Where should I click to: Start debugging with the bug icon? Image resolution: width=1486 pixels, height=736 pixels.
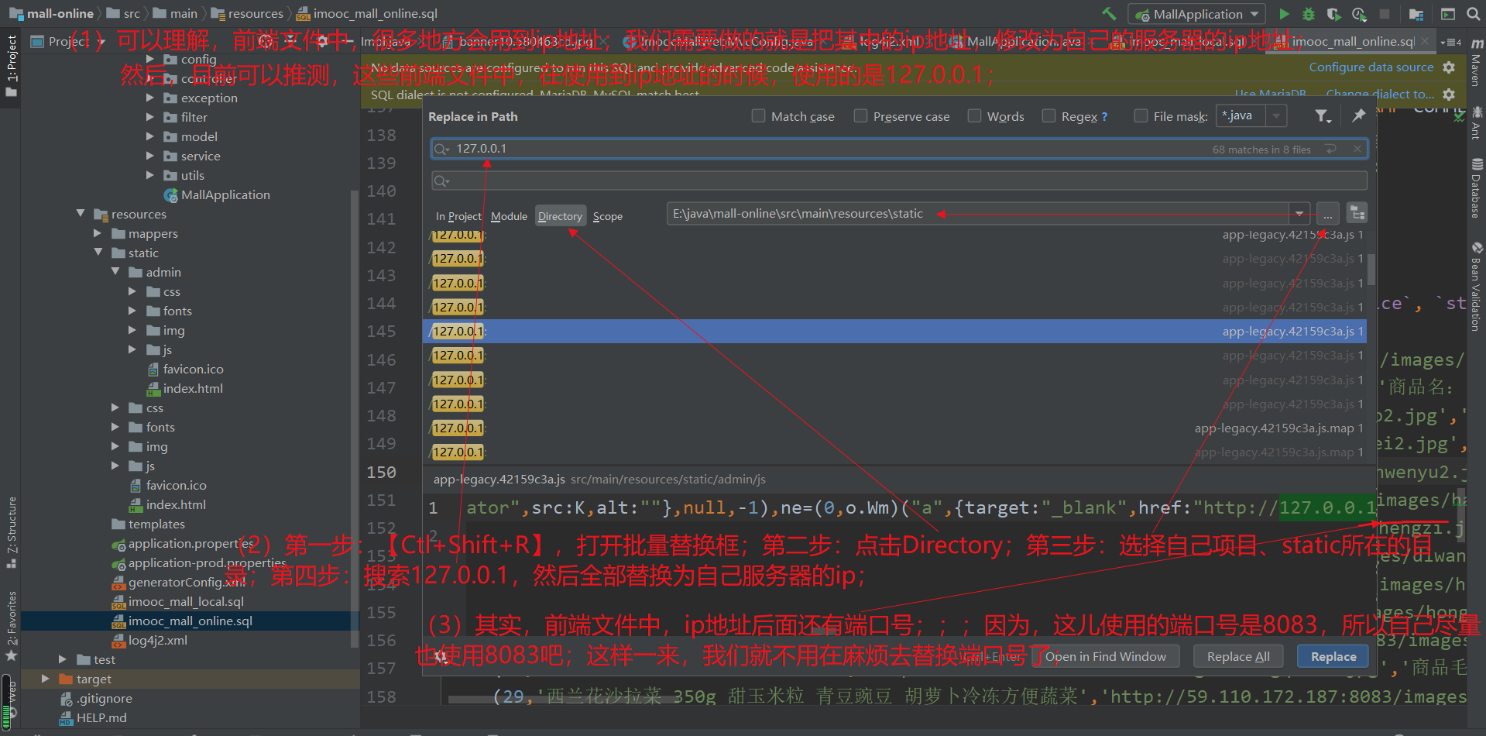(x=1309, y=14)
